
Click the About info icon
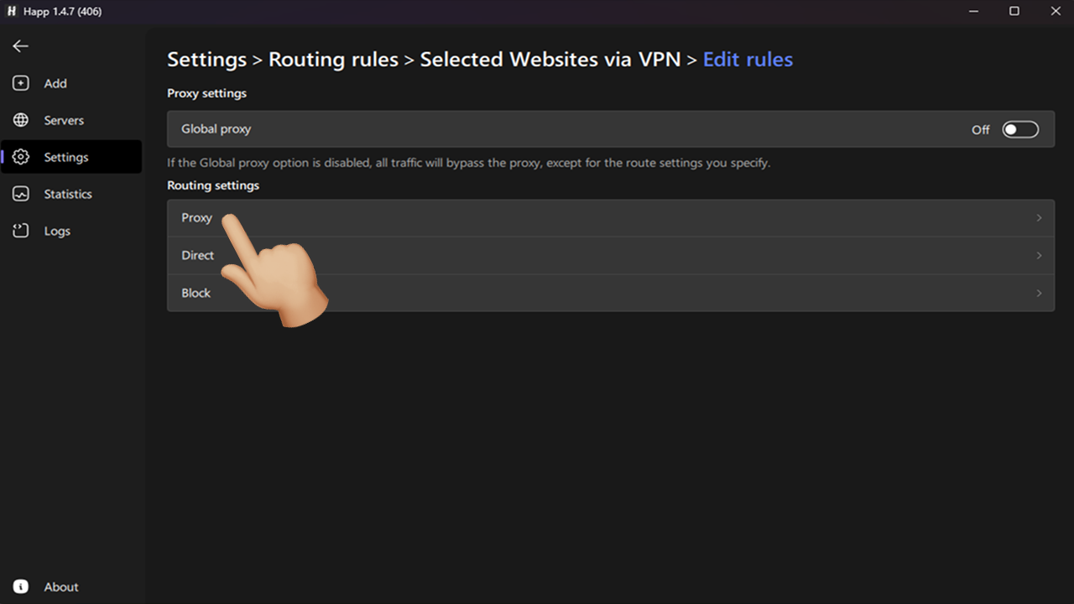click(x=19, y=586)
